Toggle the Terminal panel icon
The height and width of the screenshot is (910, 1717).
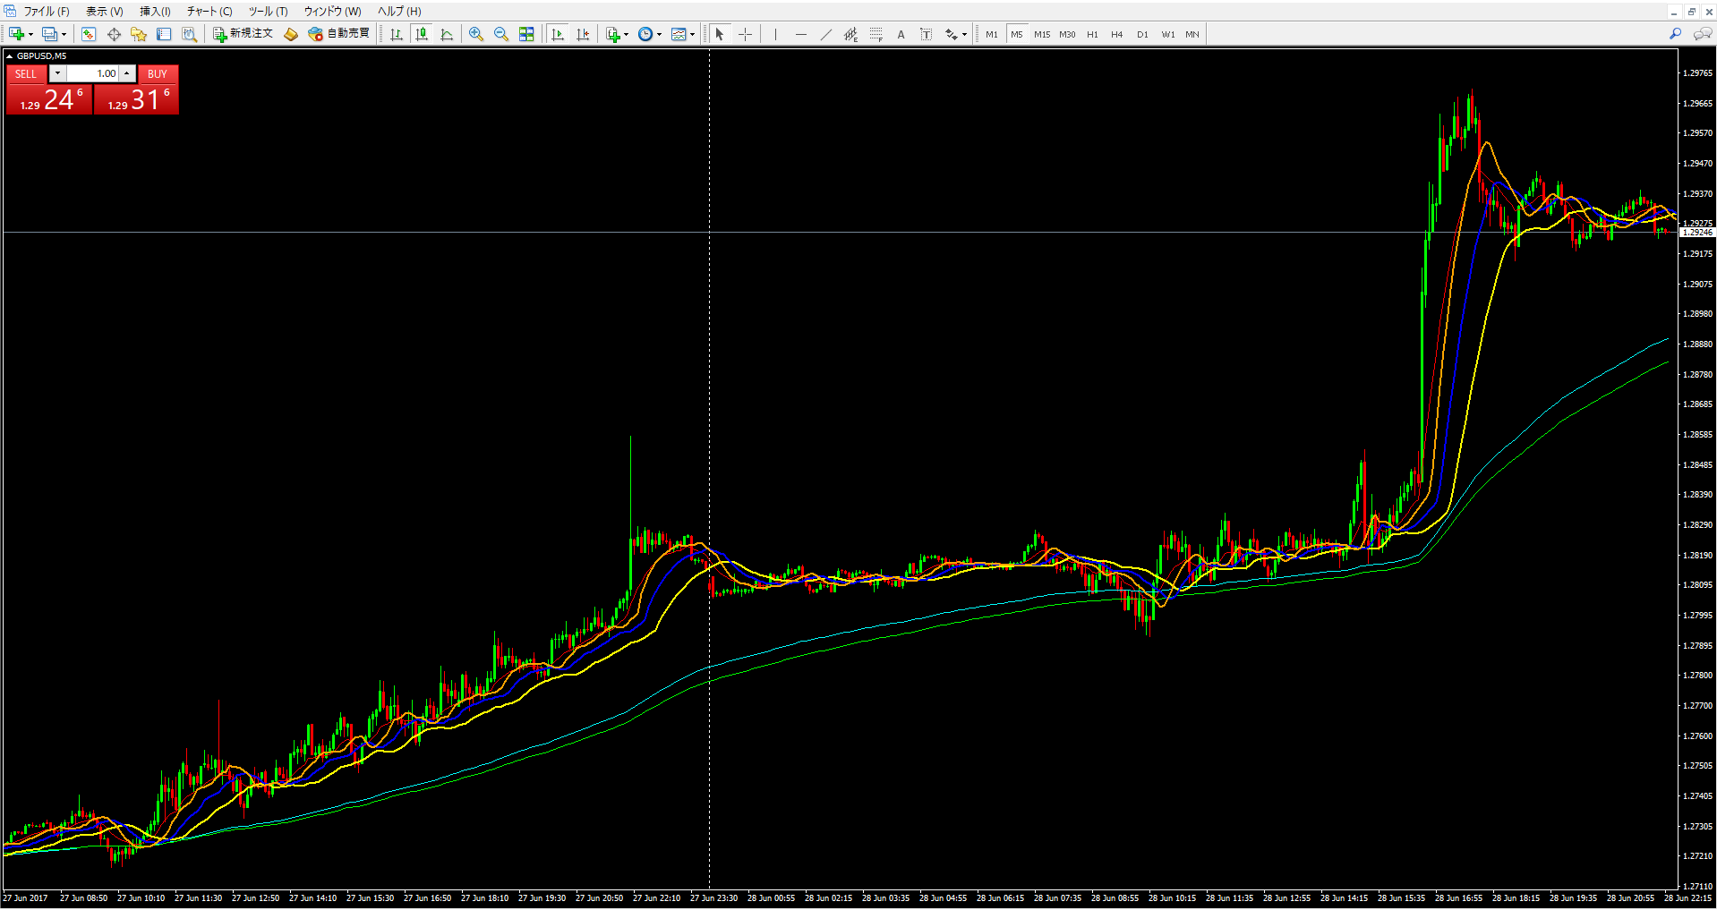point(164,34)
